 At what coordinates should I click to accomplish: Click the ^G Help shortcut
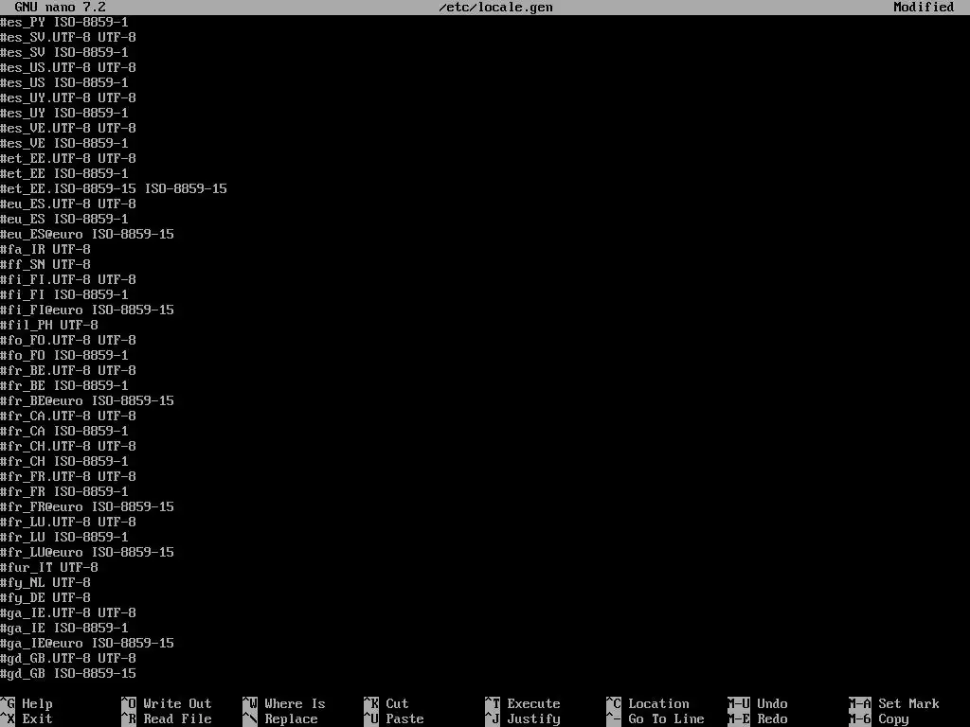tap(27, 703)
